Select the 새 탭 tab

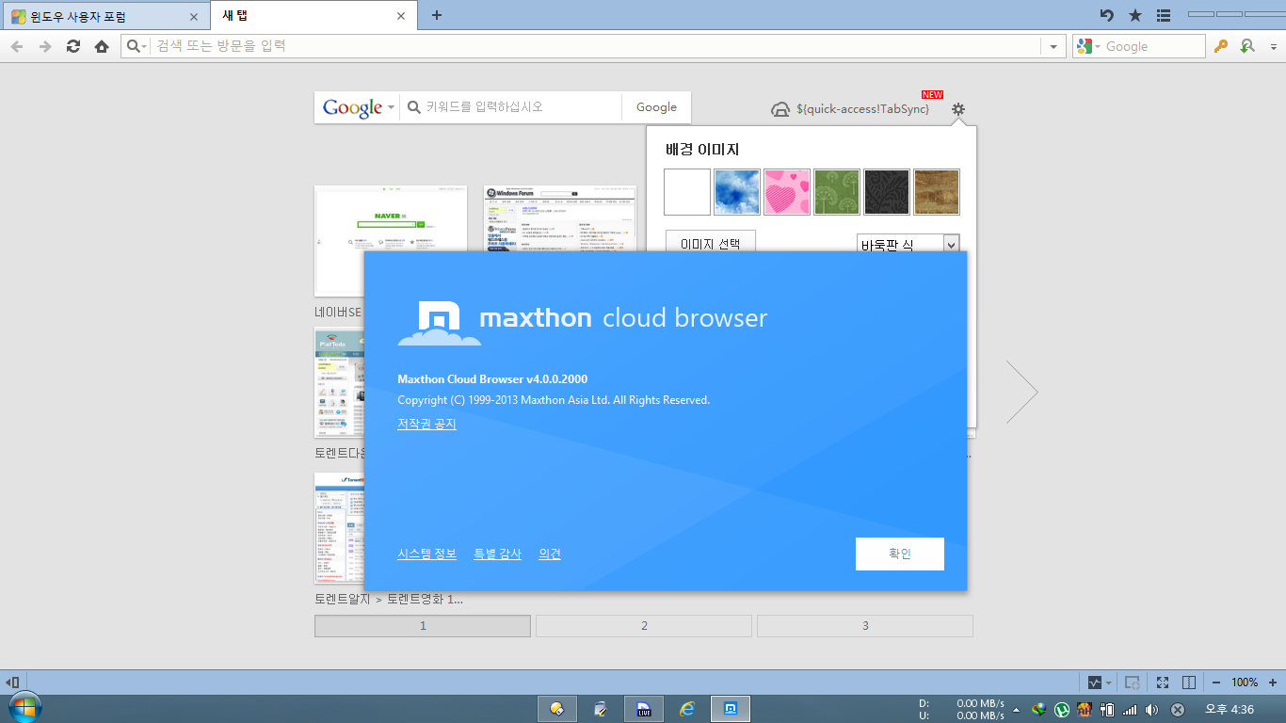pos(314,16)
